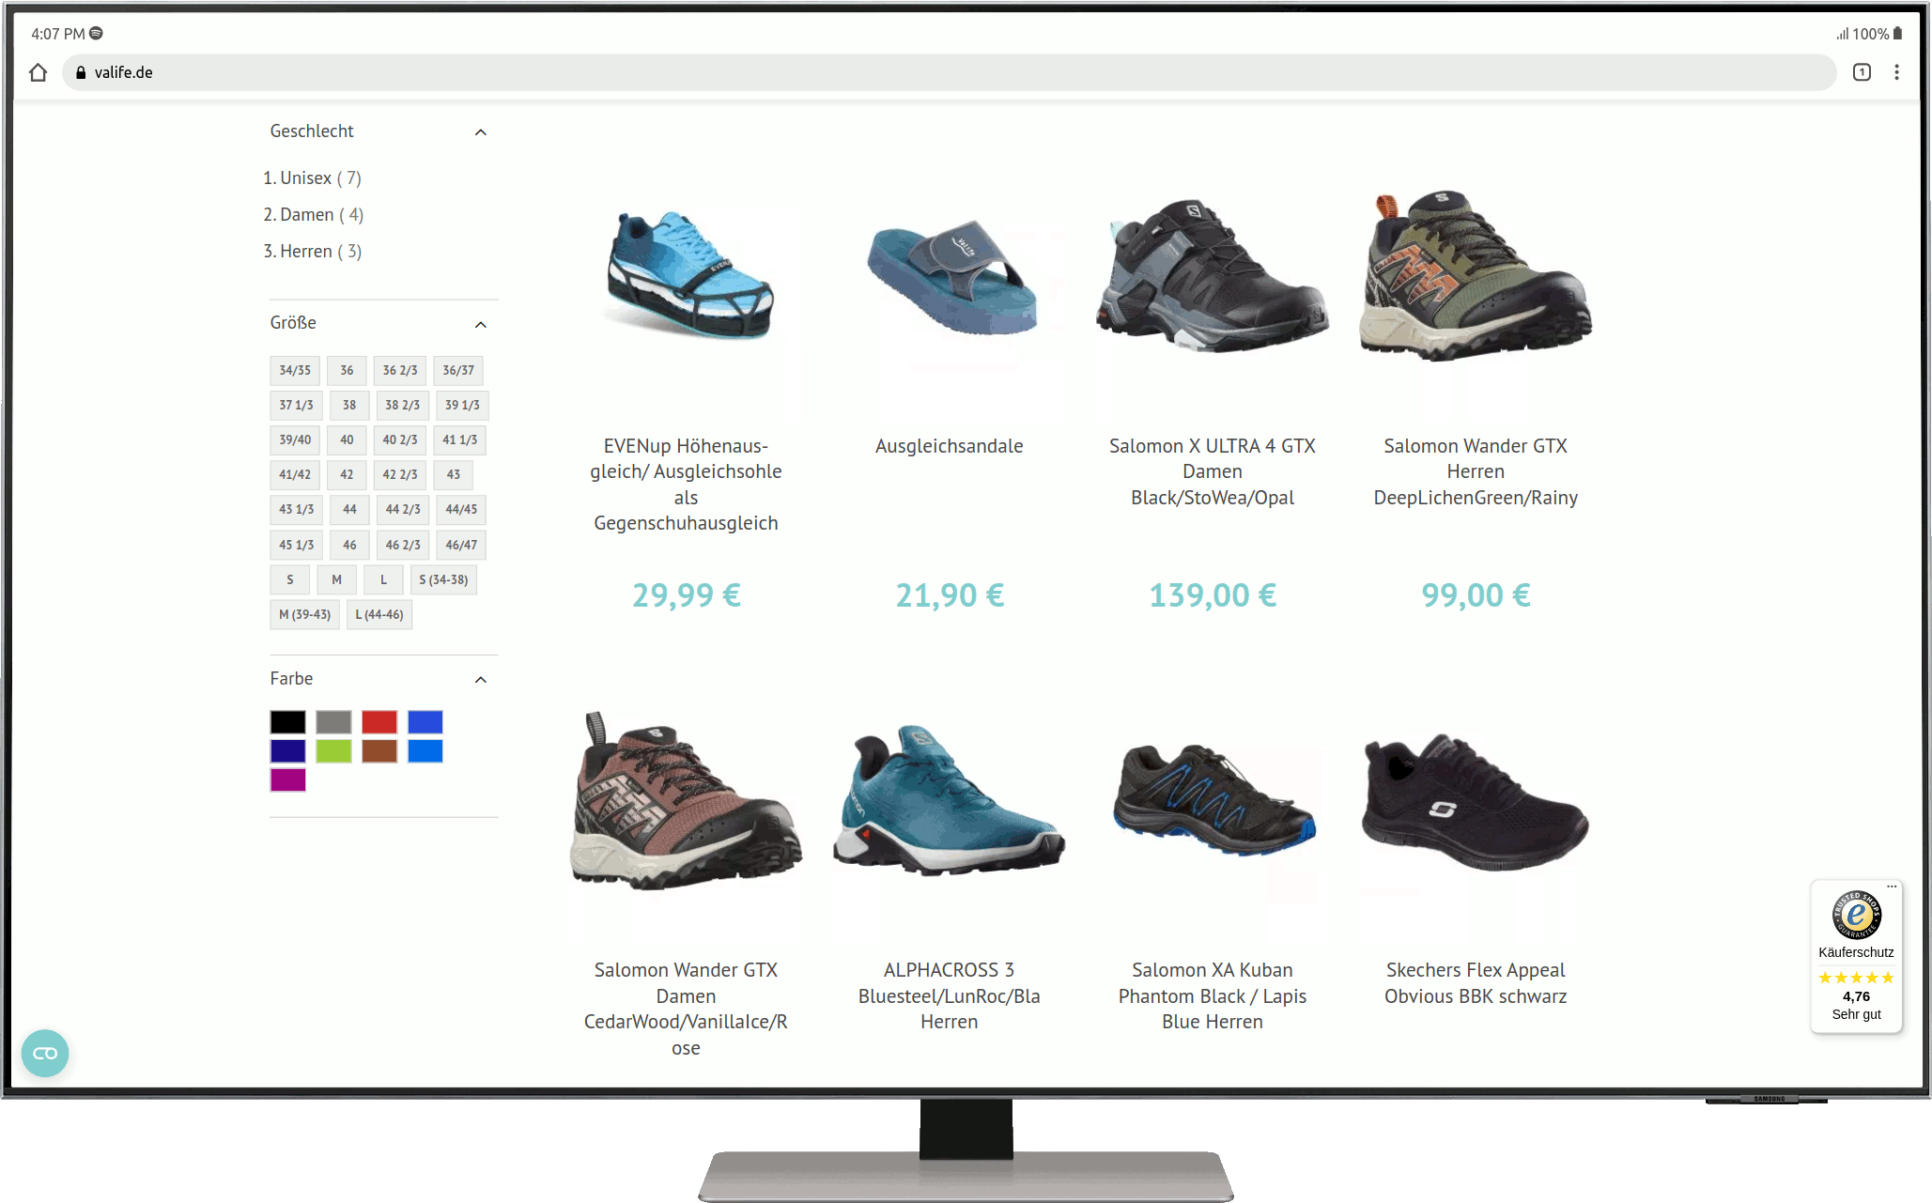This screenshot has width=1932, height=1203.
Task: Toggle size filter 38 2/3
Action: click(x=402, y=405)
